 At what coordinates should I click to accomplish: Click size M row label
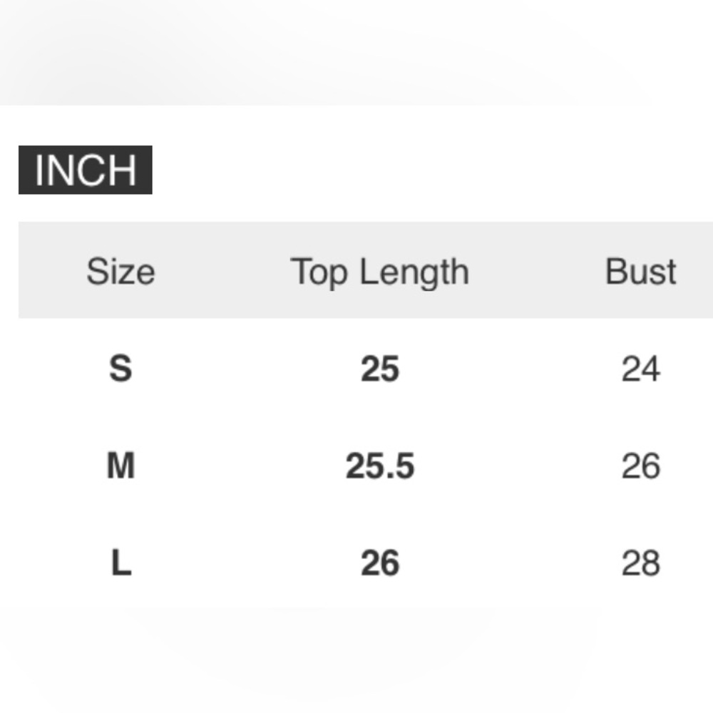tap(121, 465)
